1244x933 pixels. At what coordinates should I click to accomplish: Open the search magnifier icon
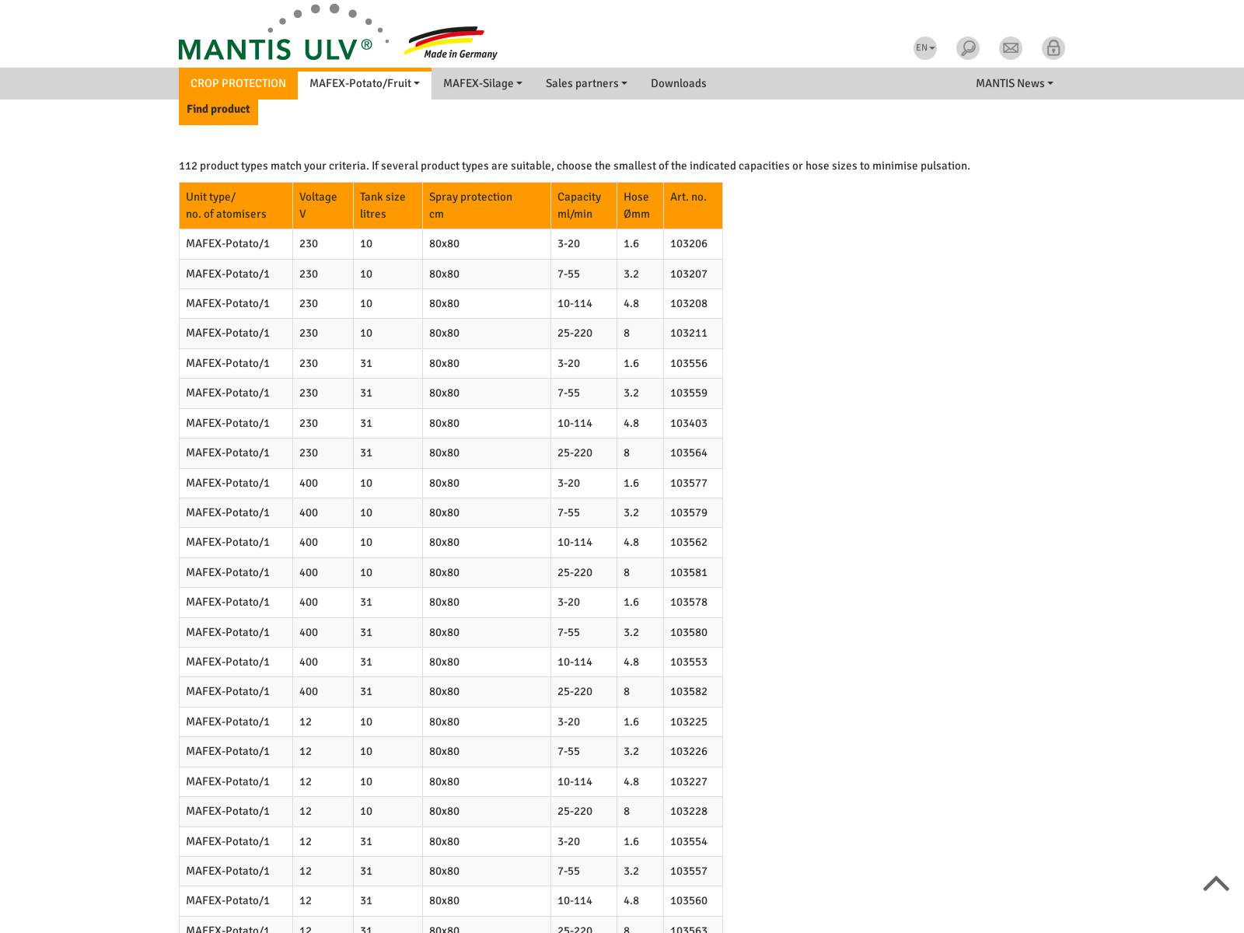[968, 48]
